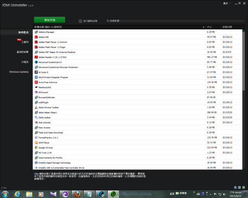Click the software name column header
This screenshot has height=198, width=248.
point(119,27)
